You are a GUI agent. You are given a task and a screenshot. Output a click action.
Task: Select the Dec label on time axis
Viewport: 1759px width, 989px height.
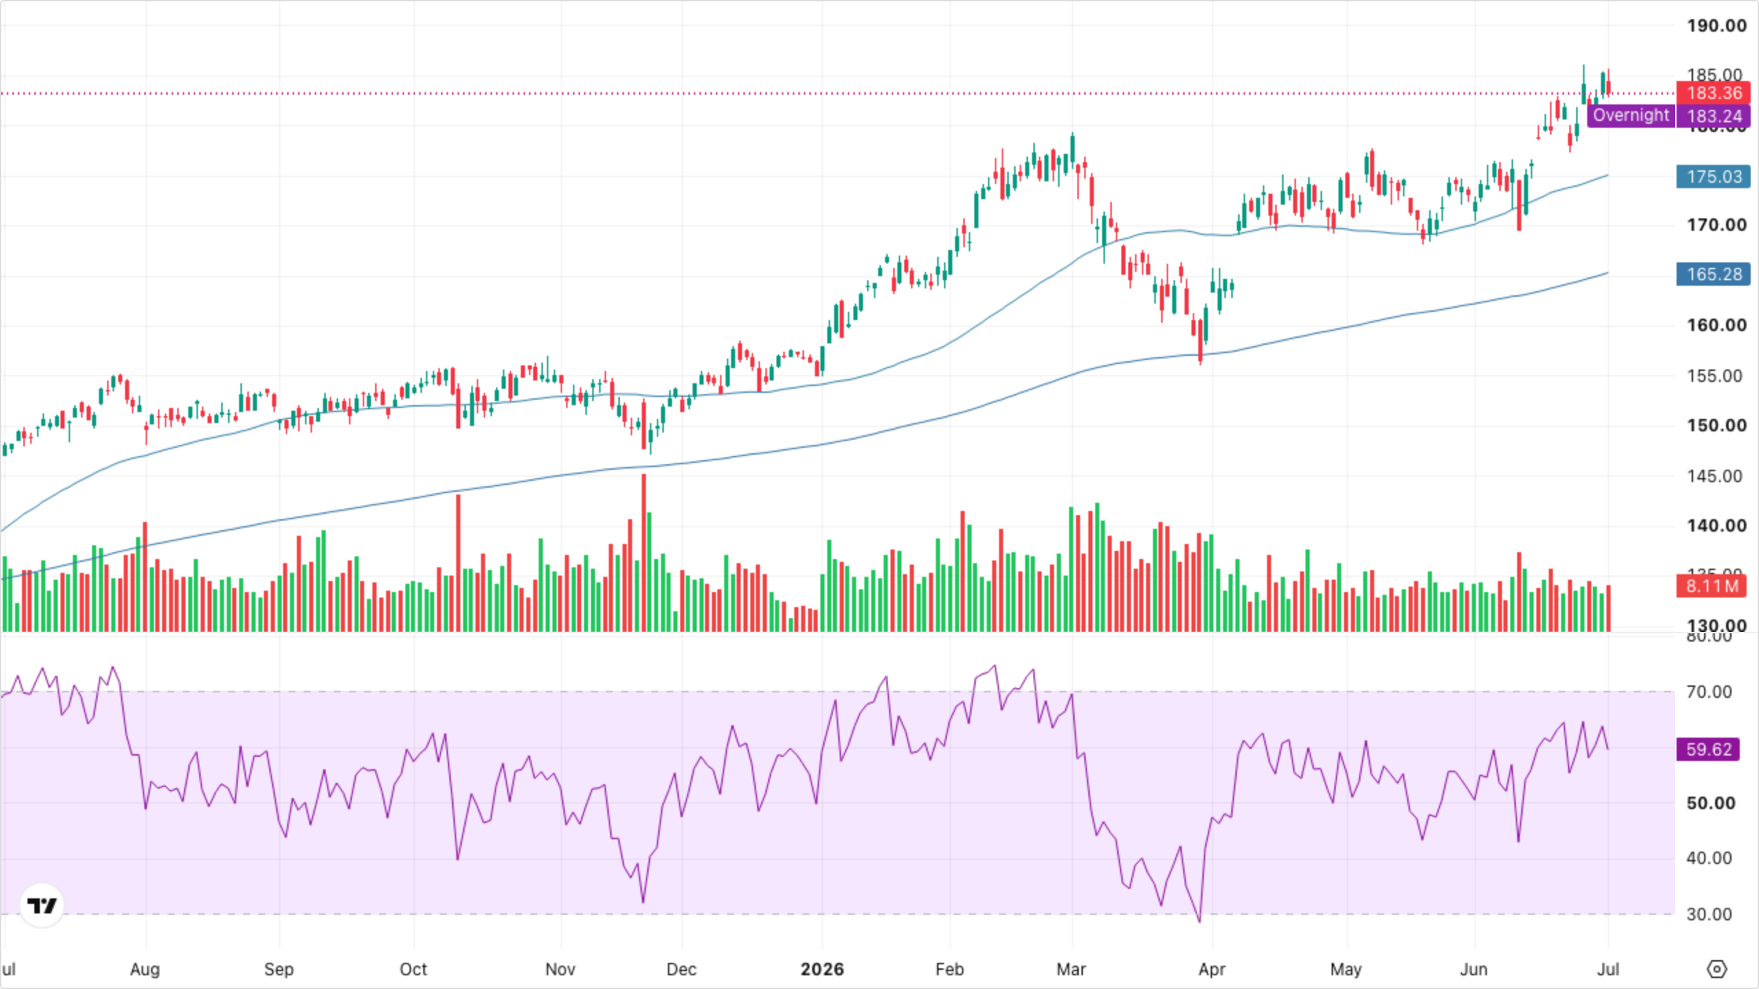click(682, 969)
